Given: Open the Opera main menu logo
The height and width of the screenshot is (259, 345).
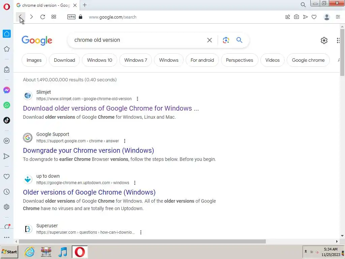Looking at the screenshot, I should pyautogui.click(x=7, y=7).
